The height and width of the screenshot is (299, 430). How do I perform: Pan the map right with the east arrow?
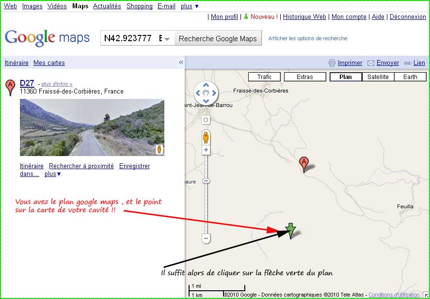tap(214, 93)
